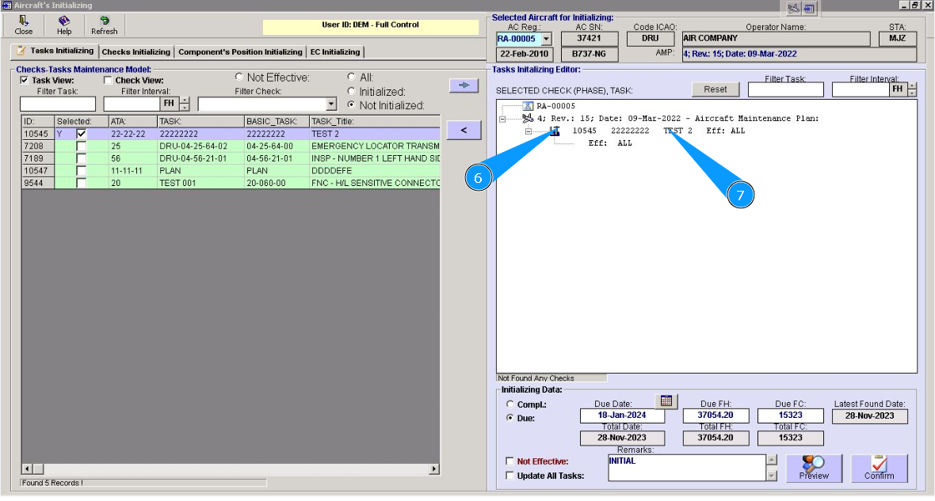Uncheck Selected box for task 10545

point(81,135)
